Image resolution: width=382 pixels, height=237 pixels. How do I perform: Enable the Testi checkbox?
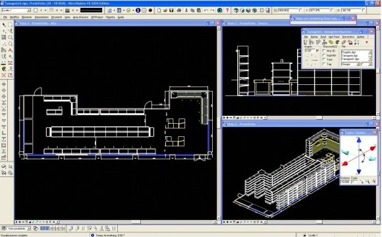[x=324, y=60]
